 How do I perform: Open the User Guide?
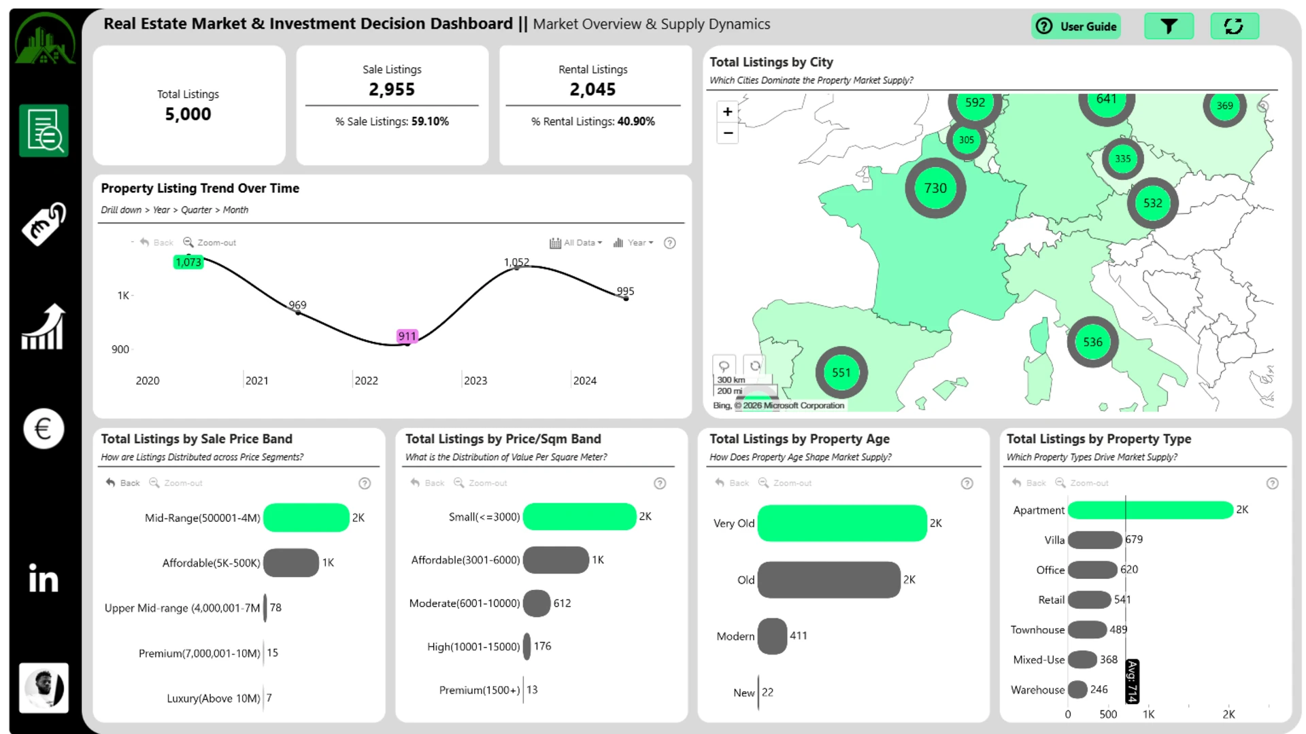[x=1075, y=27]
